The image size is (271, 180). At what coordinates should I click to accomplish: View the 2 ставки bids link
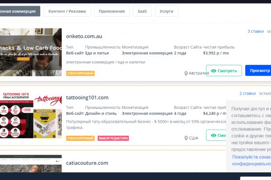pyautogui.click(x=248, y=94)
